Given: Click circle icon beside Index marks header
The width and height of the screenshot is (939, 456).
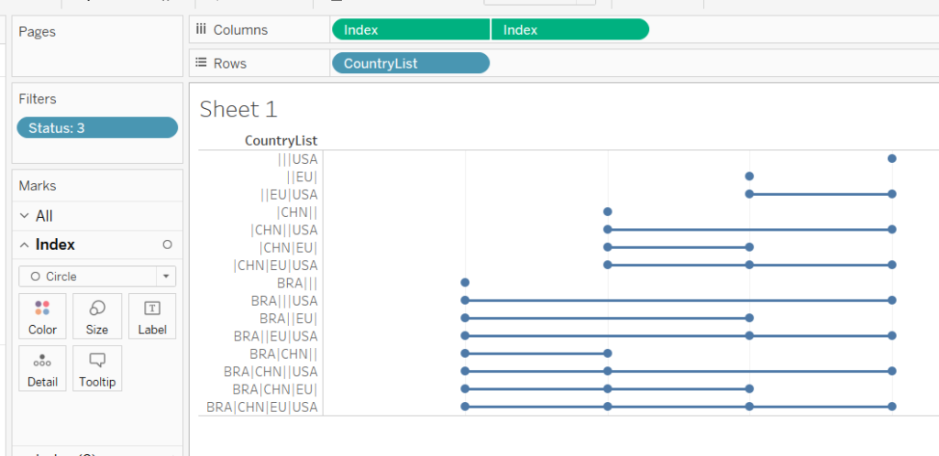Looking at the screenshot, I should pyautogui.click(x=168, y=244).
